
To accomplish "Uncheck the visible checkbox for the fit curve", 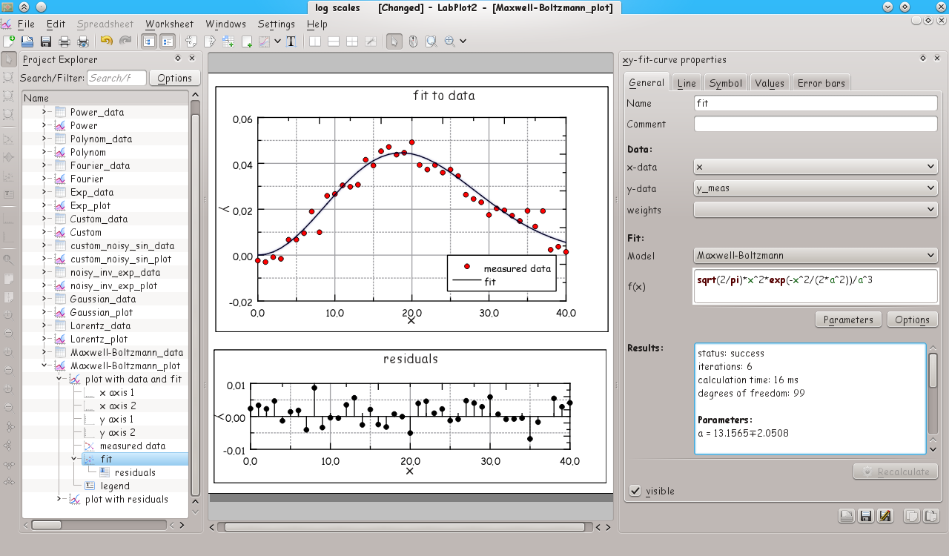I will (635, 491).
